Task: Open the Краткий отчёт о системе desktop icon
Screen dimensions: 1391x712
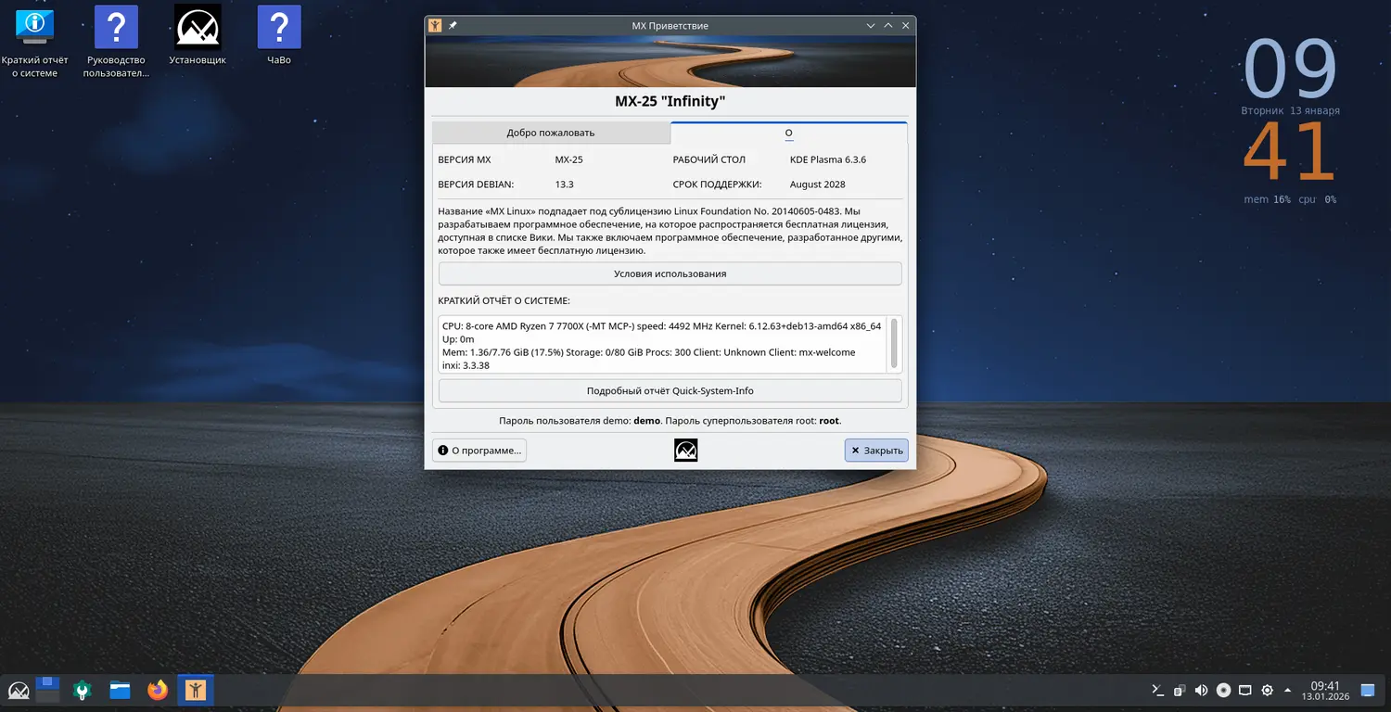Action: [33, 25]
